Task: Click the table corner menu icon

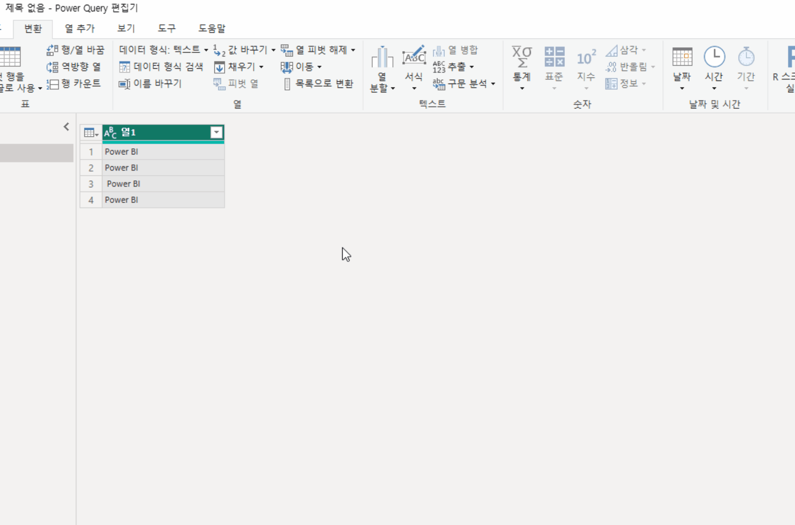Action: coord(91,133)
